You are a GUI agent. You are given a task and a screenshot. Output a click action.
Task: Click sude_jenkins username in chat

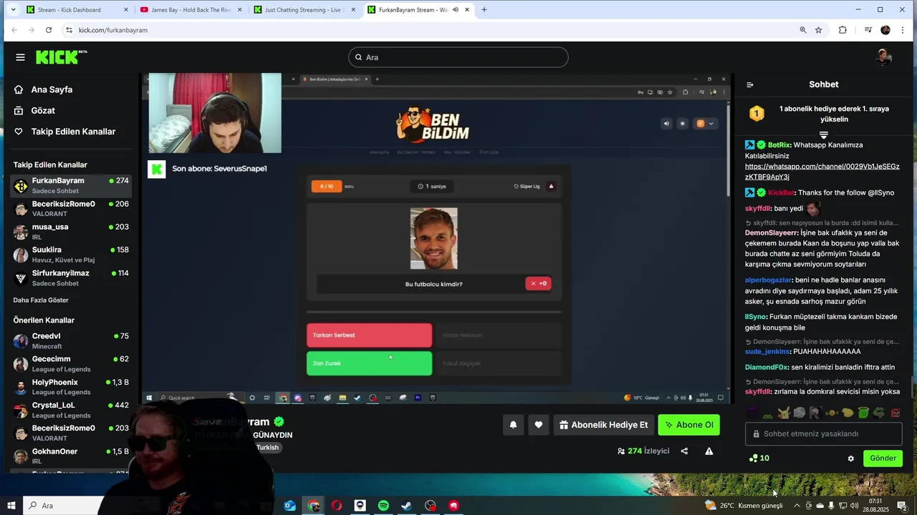click(x=767, y=351)
